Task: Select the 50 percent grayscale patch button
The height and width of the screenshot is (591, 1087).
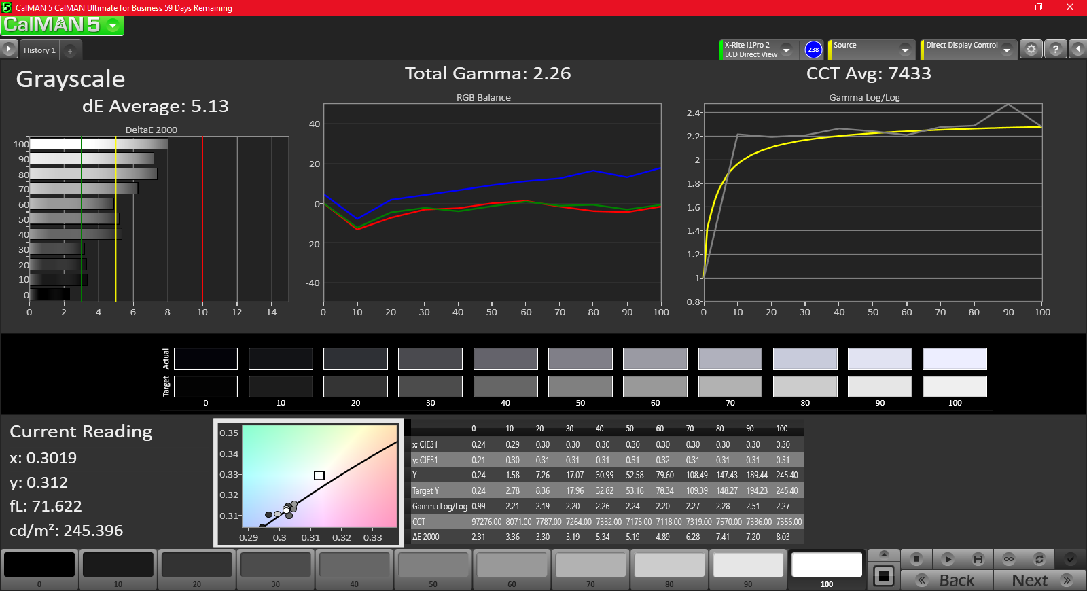Action: [433, 569]
